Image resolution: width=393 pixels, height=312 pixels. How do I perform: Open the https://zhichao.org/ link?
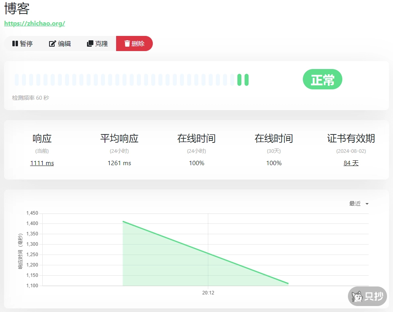pos(34,24)
